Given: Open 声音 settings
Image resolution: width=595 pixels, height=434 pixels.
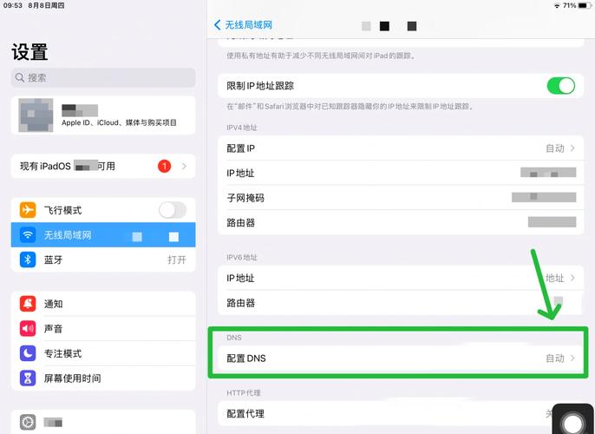Looking at the screenshot, I should [103, 328].
